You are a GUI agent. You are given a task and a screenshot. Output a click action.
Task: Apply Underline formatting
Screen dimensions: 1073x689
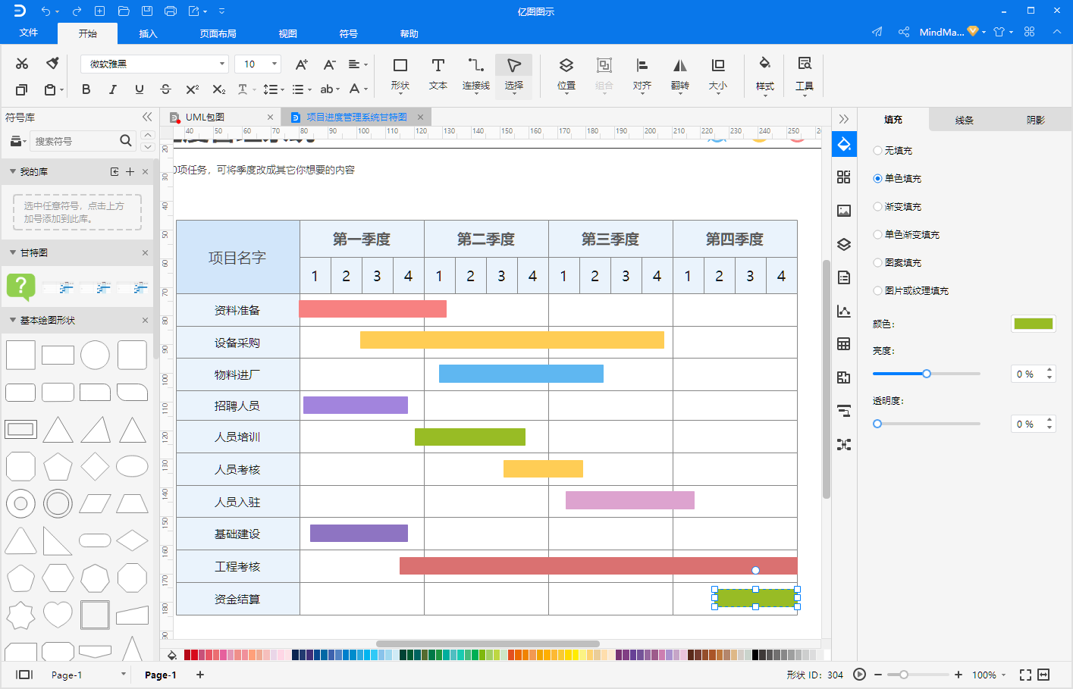tap(140, 89)
